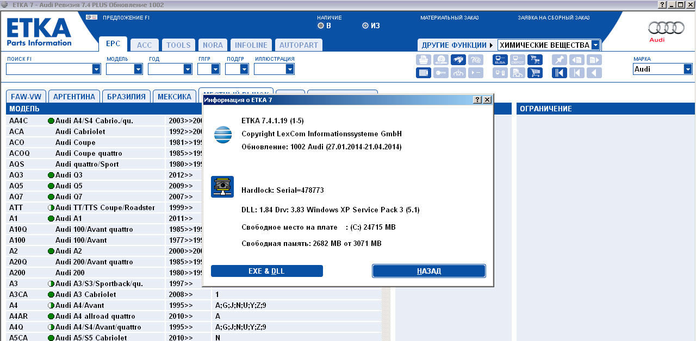
Task: Click shopping cart icon beside DEPOT
Action: click(535, 60)
